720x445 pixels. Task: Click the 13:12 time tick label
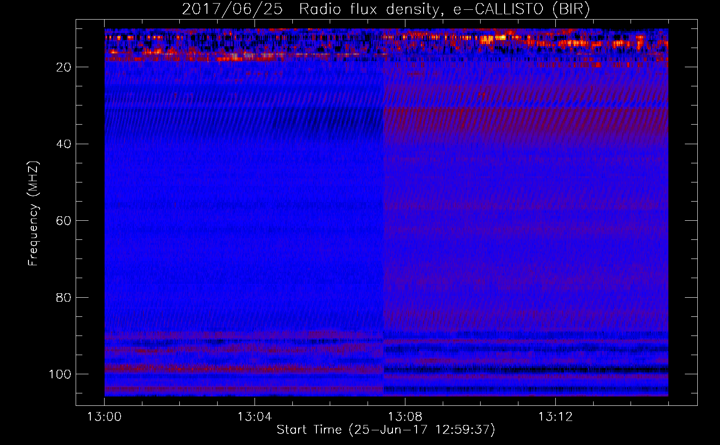555,417
